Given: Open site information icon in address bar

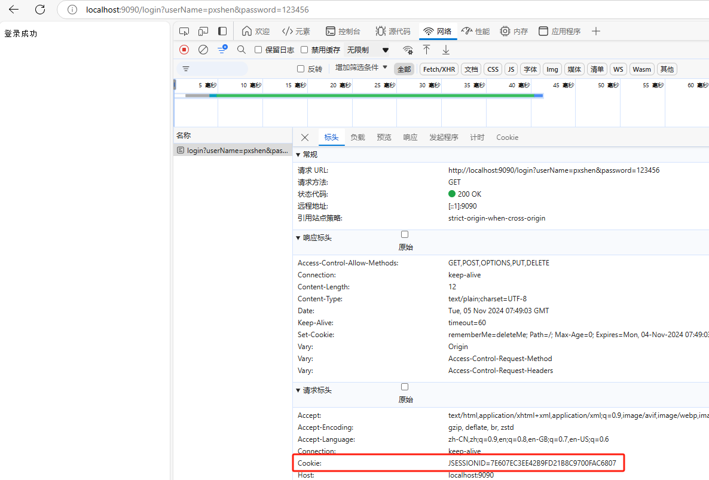Looking at the screenshot, I should [72, 10].
